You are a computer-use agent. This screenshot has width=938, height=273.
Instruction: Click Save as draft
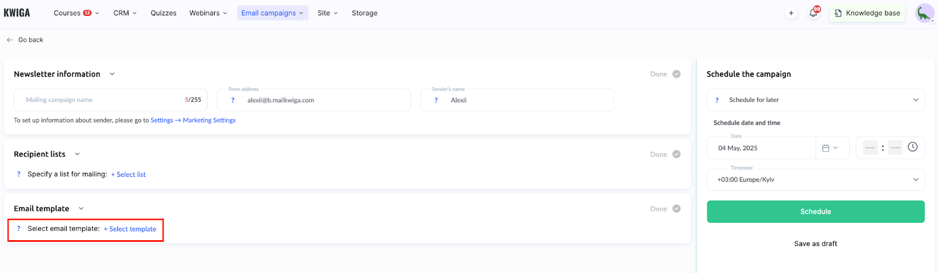click(x=815, y=244)
